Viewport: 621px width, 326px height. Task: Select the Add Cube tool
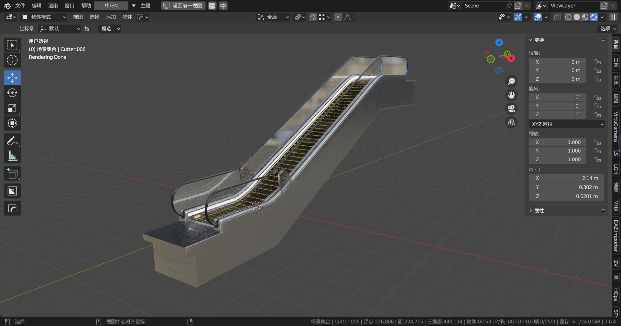[x=12, y=174]
